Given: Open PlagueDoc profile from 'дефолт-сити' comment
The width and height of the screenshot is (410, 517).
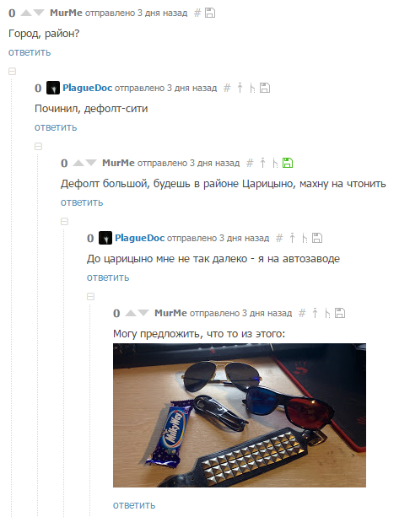Looking at the screenshot, I should 88,88.
